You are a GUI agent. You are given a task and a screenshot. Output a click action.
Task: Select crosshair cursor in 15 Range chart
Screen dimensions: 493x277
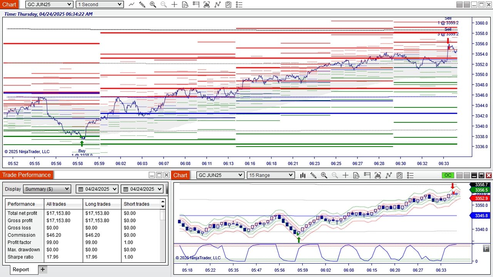(345, 175)
